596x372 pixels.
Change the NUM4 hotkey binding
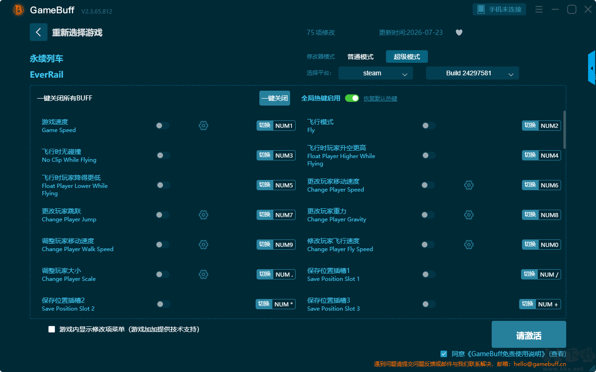click(542, 155)
